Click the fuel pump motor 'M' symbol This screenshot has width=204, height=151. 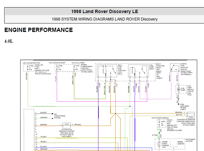point(179,89)
